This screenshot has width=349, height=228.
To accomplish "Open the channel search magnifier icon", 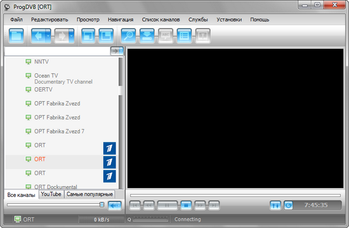I will point(128,35).
